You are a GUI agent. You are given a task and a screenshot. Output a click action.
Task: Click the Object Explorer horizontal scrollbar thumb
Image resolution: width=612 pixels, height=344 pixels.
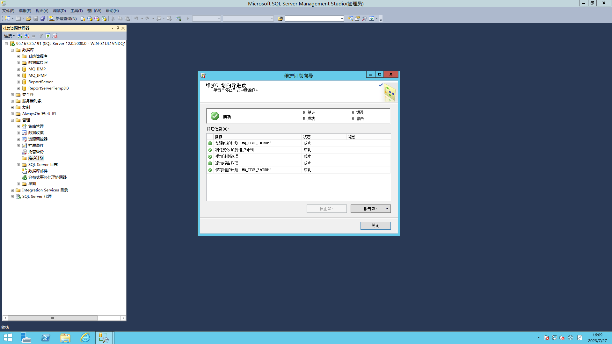pyautogui.click(x=53, y=318)
